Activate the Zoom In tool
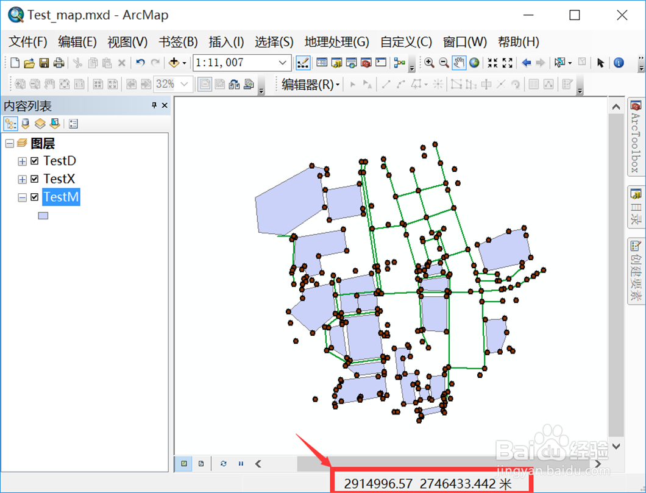Viewport: 646px width, 493px height. coord(428,62)
